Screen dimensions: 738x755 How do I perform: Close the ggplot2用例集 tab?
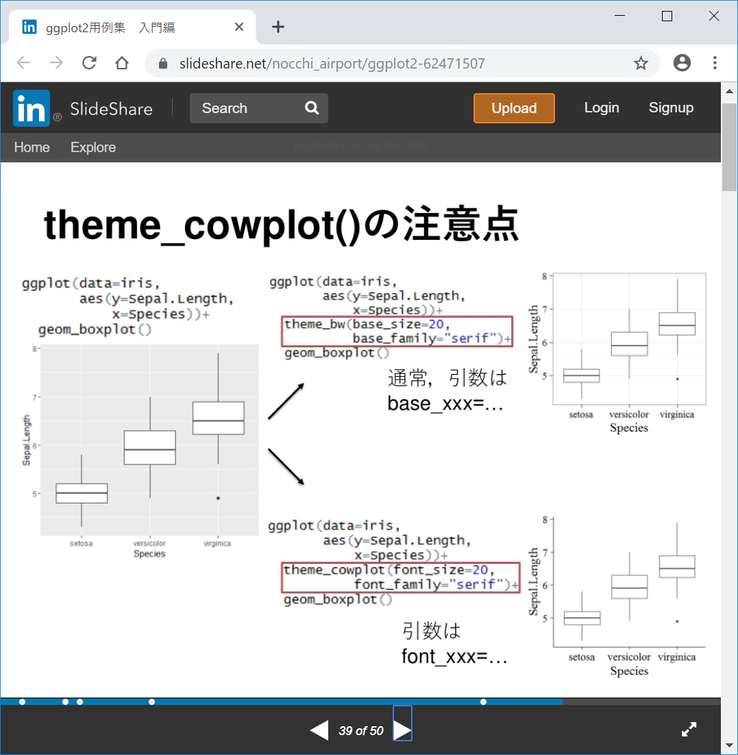pyautogui.click(x=239, y=27)
